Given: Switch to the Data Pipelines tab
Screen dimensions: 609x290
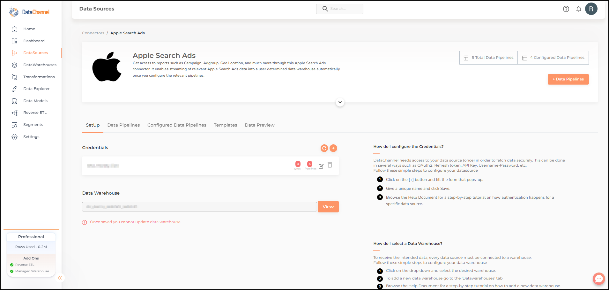Looking at the screenshot, I should click(123, 125).
